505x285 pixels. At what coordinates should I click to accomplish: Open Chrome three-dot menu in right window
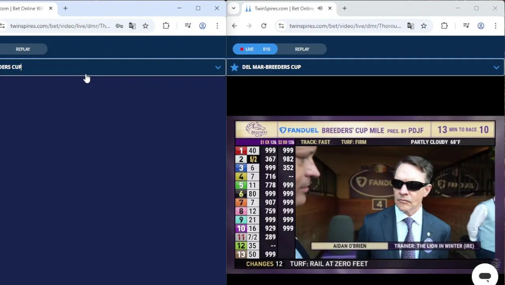pos(496,26)
